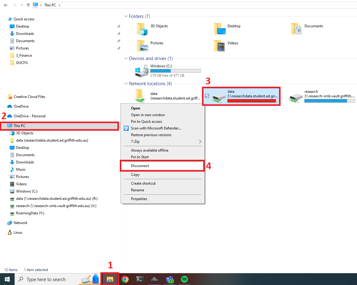The height and width of the screenshot is (285, 357).
Task: Expand the 7-Zip submenu arrow
Action: pos(200,142)
